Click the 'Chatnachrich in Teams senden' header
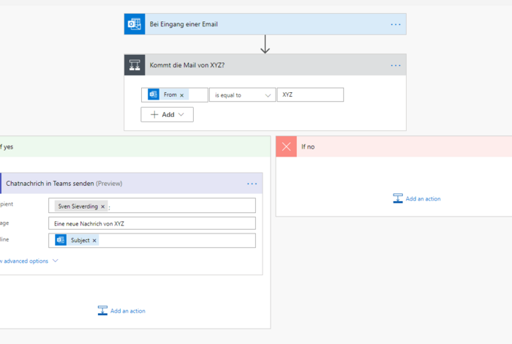 (x=131, y=183)
